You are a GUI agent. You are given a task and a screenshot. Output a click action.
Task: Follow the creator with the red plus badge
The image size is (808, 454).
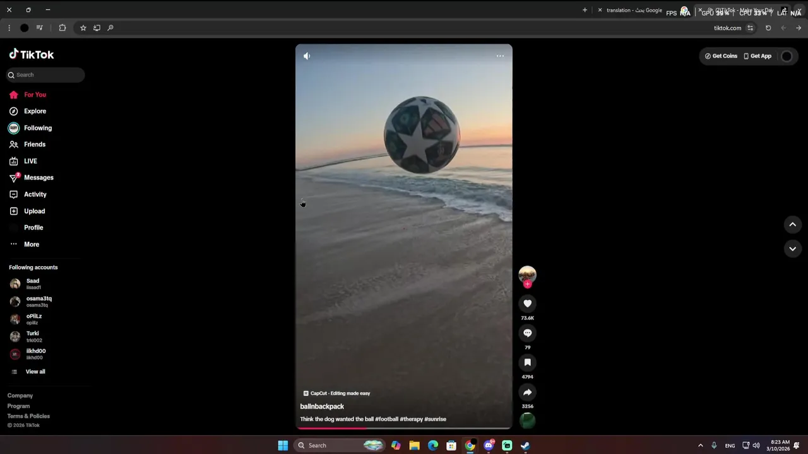[528, 284]
